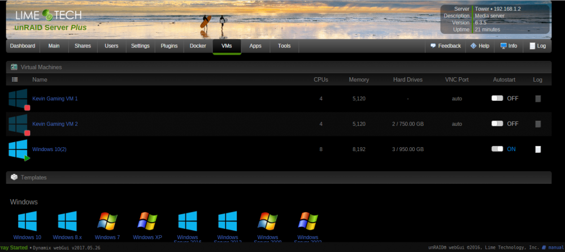Open the log icon for Windows 10(2)
This screenshot has width=565, height=252.
[538, 149]
